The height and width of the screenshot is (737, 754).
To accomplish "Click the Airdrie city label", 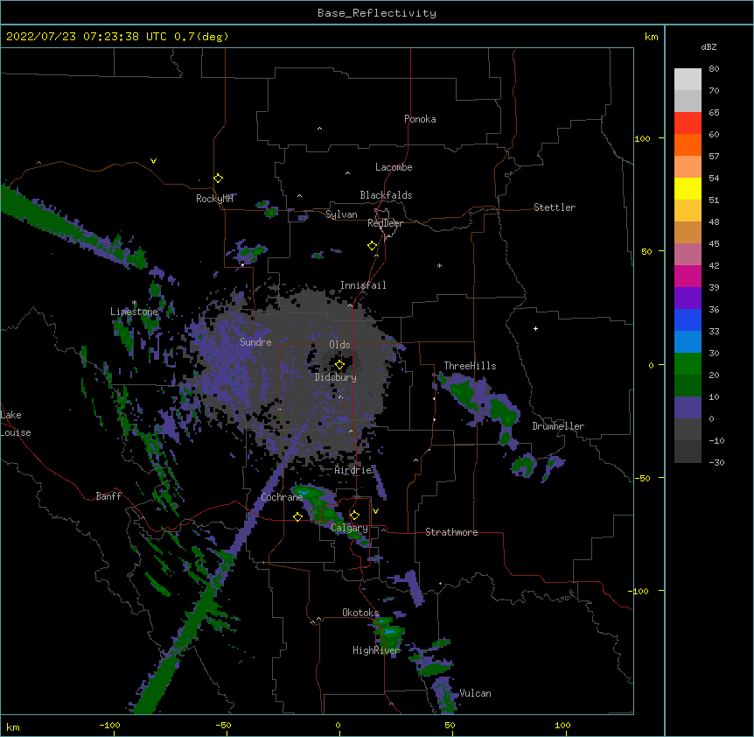I will (353, 470).
